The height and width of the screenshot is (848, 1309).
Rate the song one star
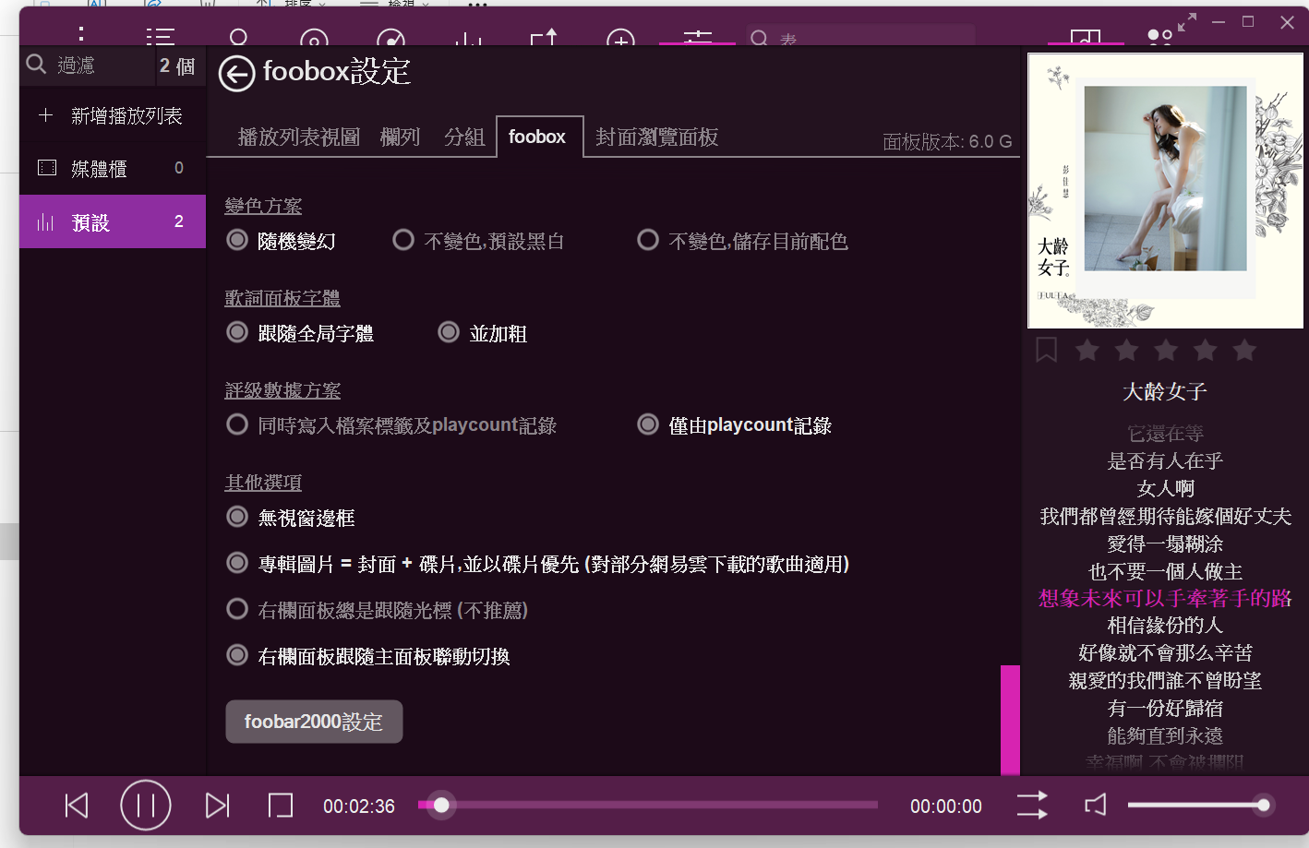(x=1087, y=350)
